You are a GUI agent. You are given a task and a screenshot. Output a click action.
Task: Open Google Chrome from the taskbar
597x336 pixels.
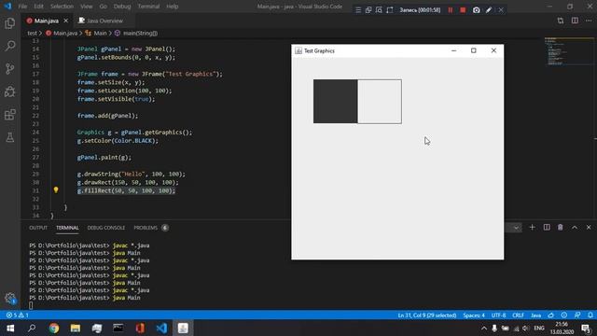[x=54, y=328]
